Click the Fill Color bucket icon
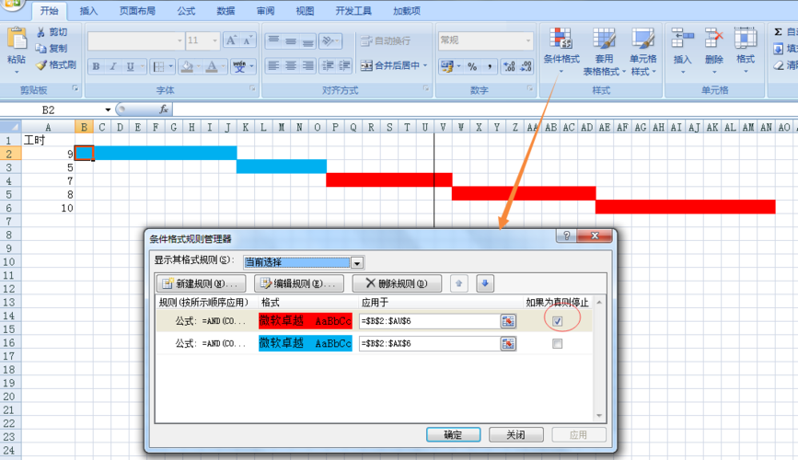 pyautogui.click(x=187, y=66)
